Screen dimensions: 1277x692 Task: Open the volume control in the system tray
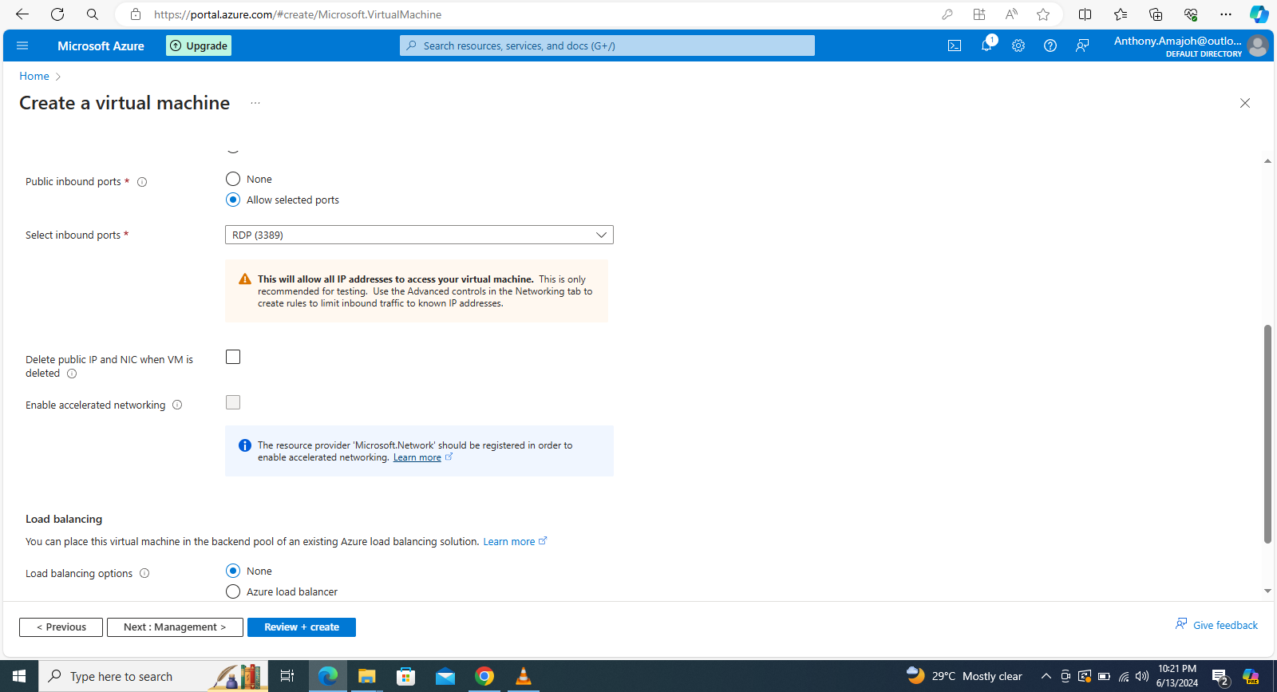(x=1142, y=676)
